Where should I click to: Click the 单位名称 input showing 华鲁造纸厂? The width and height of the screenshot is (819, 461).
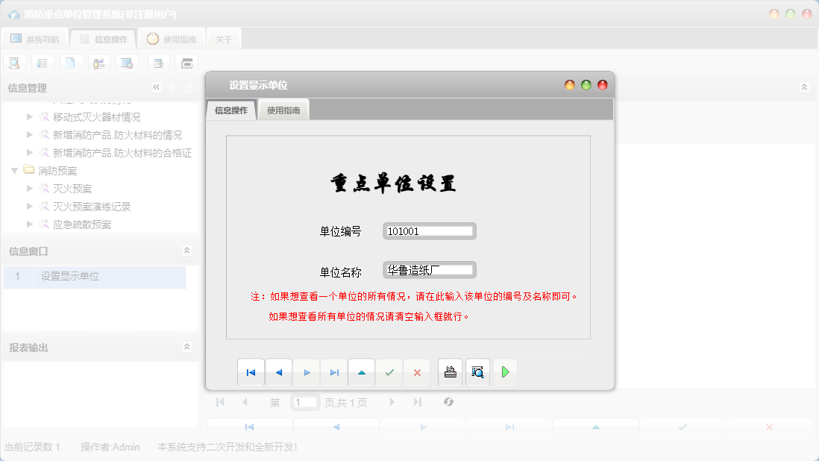tap(429, 269)
